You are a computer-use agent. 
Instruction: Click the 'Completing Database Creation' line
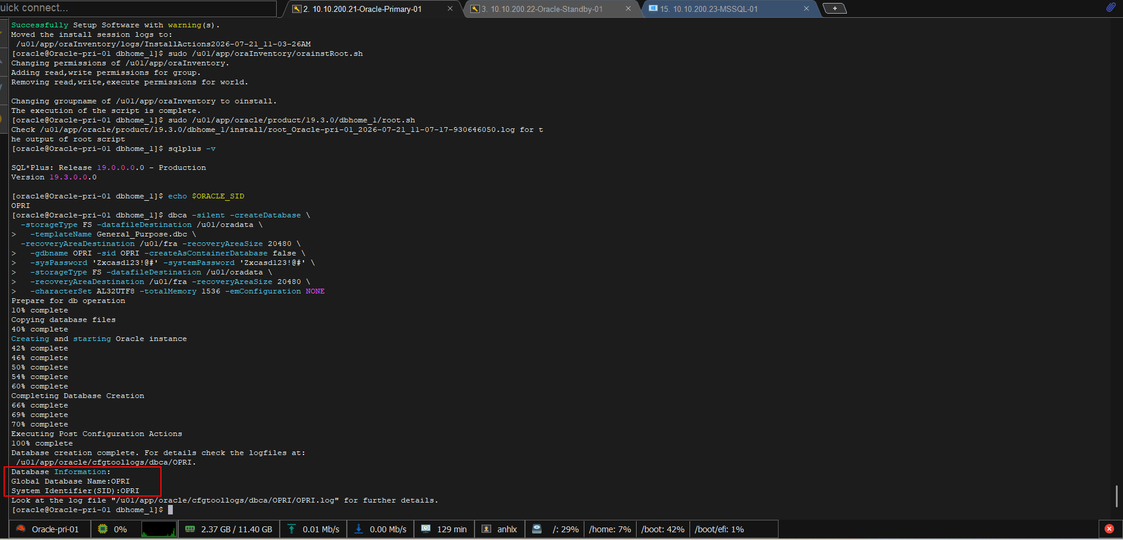click(78, 396)
